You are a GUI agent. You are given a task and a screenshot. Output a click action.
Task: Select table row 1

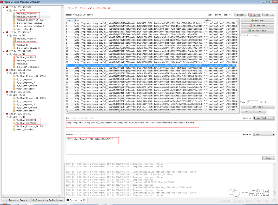click(151, 23)
